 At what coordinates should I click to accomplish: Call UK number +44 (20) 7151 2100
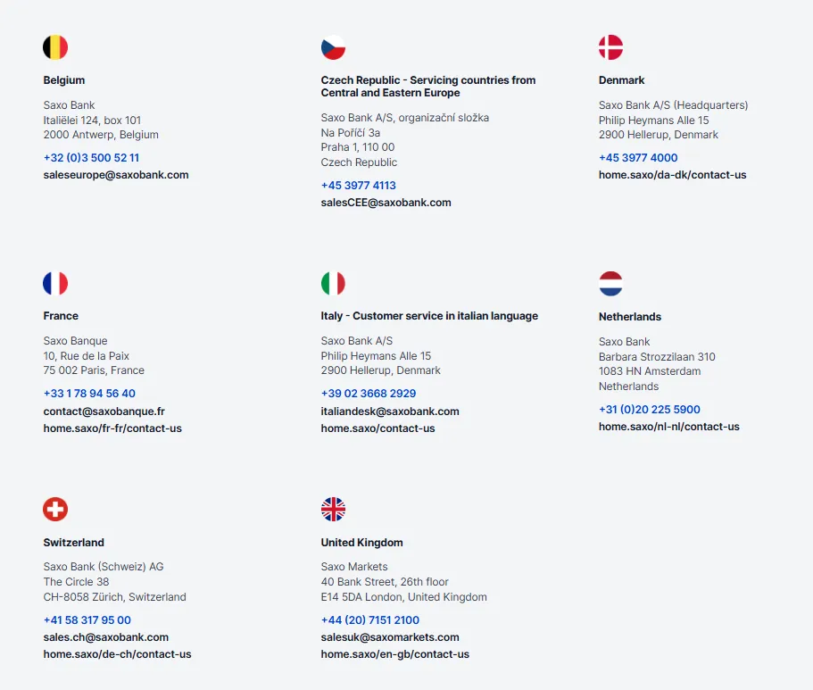370,620
